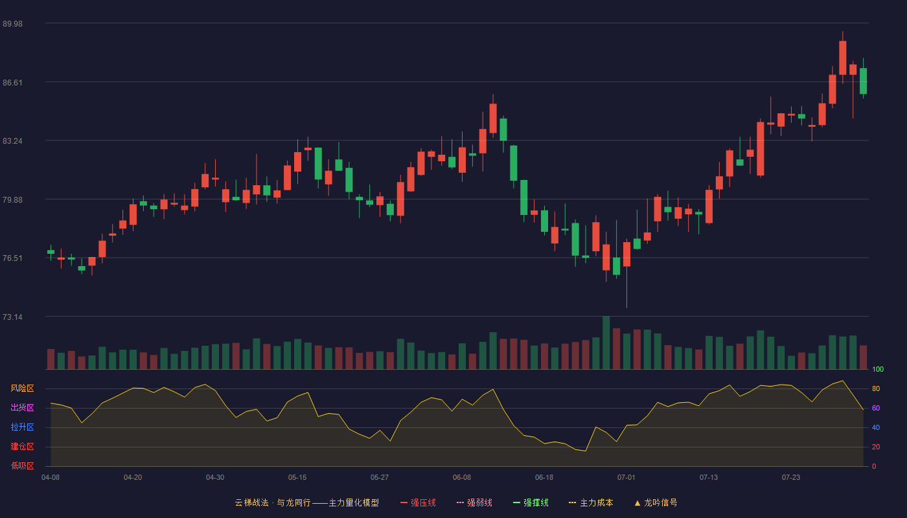Click the red 0 indicator scale value
The height and width of the screenshot is (518, 907).
pos(874,466)
